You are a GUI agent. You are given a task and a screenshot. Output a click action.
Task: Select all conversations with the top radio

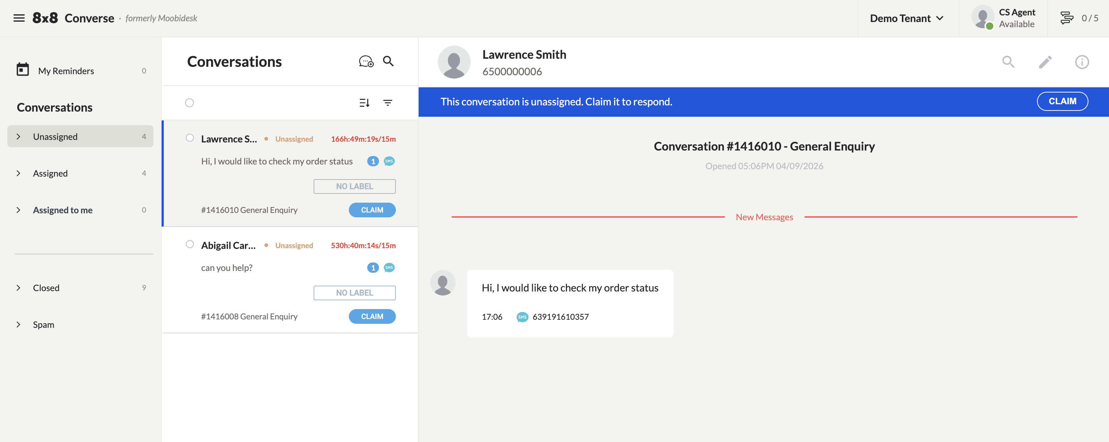pyautogui.click(x=189, y=102)
